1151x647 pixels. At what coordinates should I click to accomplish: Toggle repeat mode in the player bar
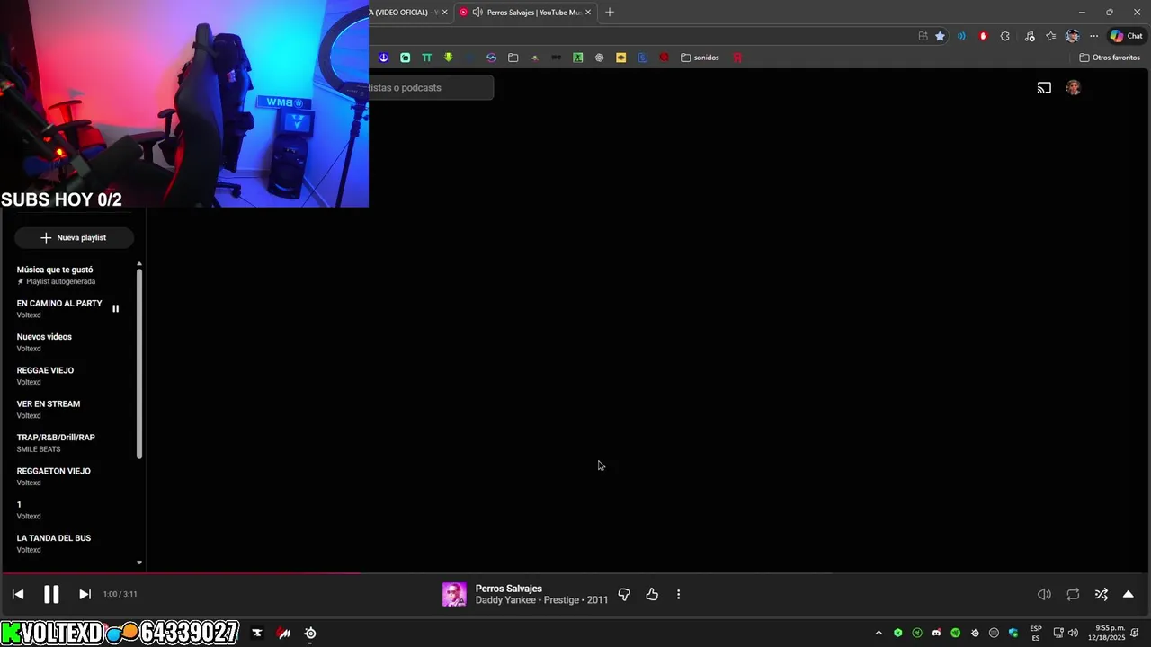tap(1073, 594)
